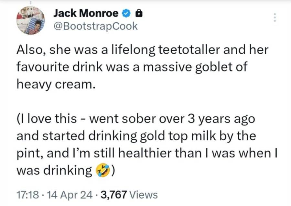Click the padlock protected-account icon
The height and width of the screenshot is (206, 291).
pyautogui.click(x=139, y=13)
